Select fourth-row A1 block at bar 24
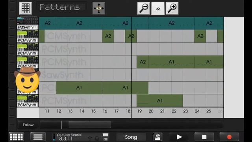The height and width of the screenshot is (142, 252). pos(209,62)
